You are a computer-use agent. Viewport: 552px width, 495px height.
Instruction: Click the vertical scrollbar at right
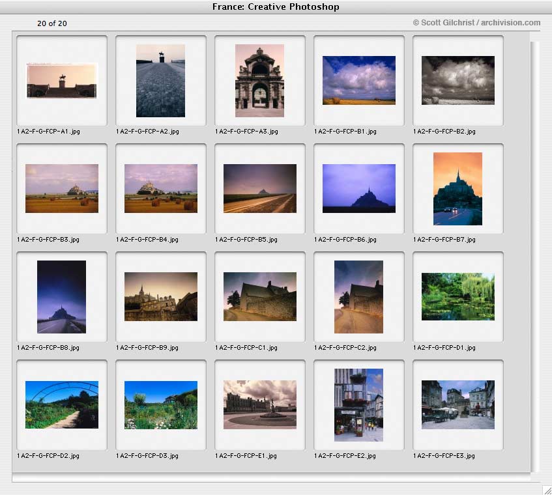pos(535,257)
